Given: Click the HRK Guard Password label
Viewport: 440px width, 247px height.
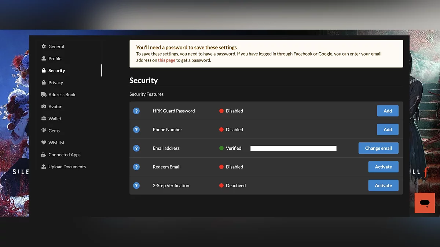Looking at the screenshot, I should click(174, 111).
